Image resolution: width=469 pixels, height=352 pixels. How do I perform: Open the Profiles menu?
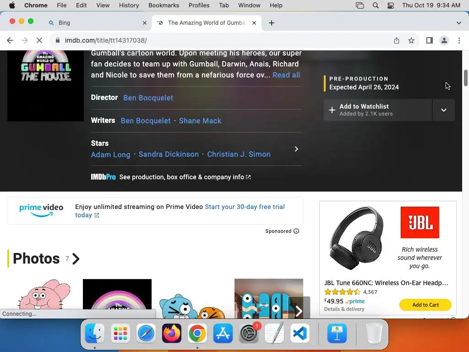coord(199,5)
